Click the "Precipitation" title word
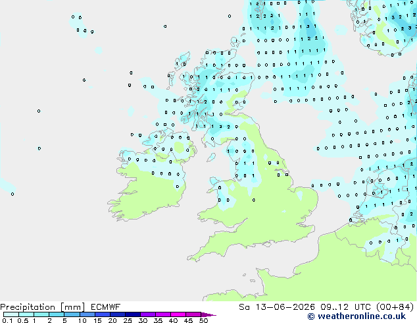Image resolution: width=417 pixels, height=323 pixels. tap(28, 307)
